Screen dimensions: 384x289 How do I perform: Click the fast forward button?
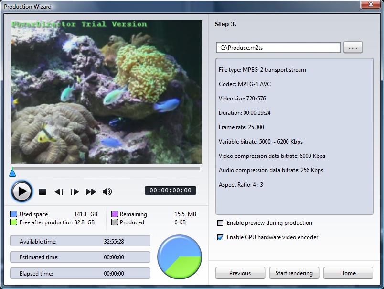91,192
